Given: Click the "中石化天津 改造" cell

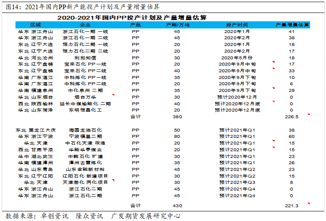Looking at the screenshot, I should [85, 143].
